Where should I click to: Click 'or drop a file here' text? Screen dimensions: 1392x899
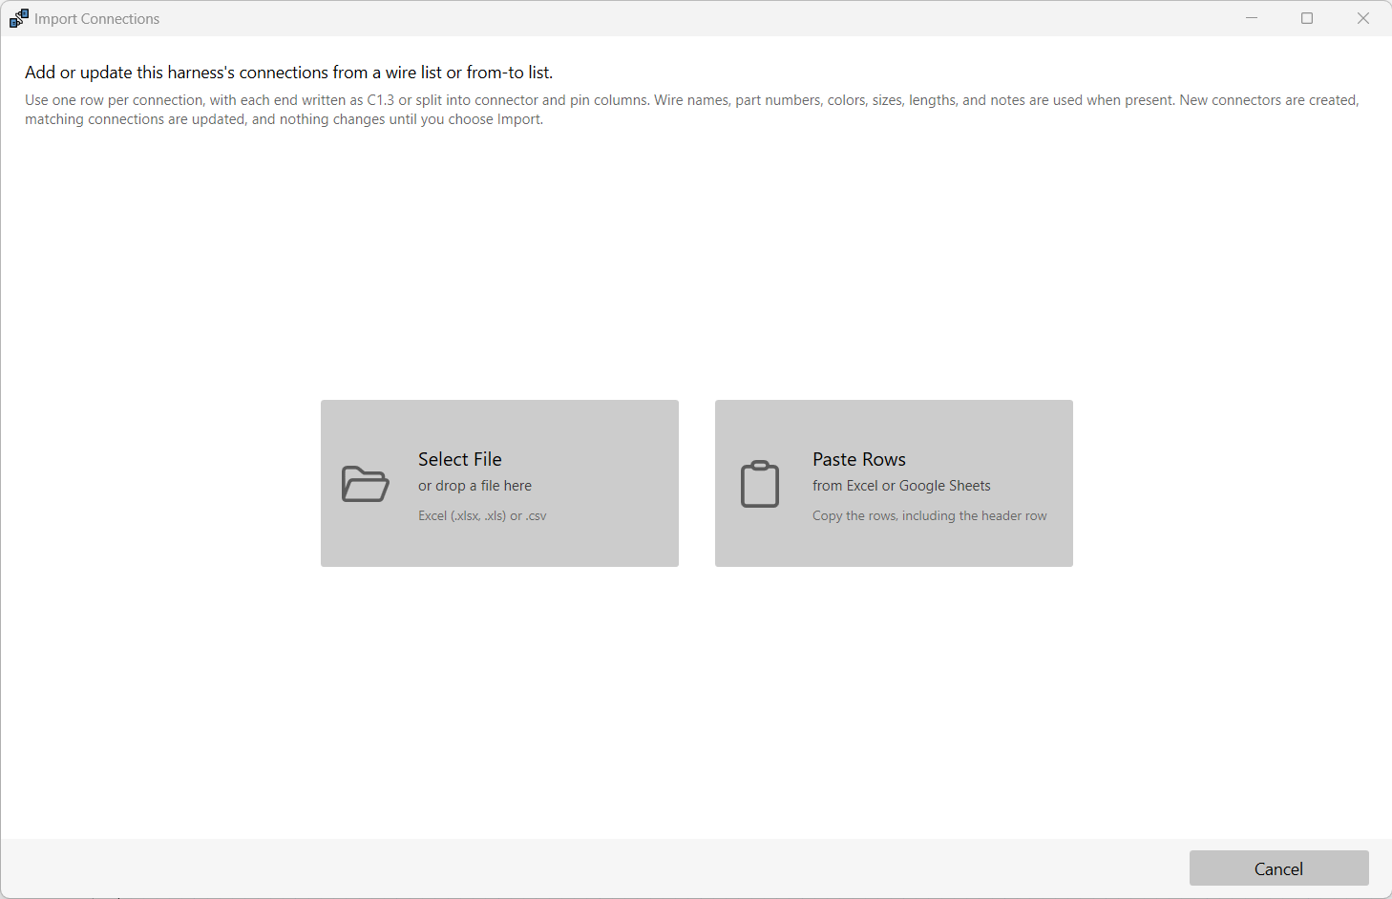coord(475,486)
